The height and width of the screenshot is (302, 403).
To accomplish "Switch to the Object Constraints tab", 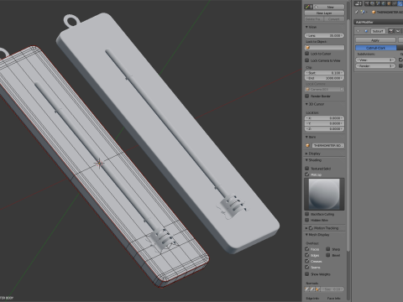I will (x=395, y=3).
